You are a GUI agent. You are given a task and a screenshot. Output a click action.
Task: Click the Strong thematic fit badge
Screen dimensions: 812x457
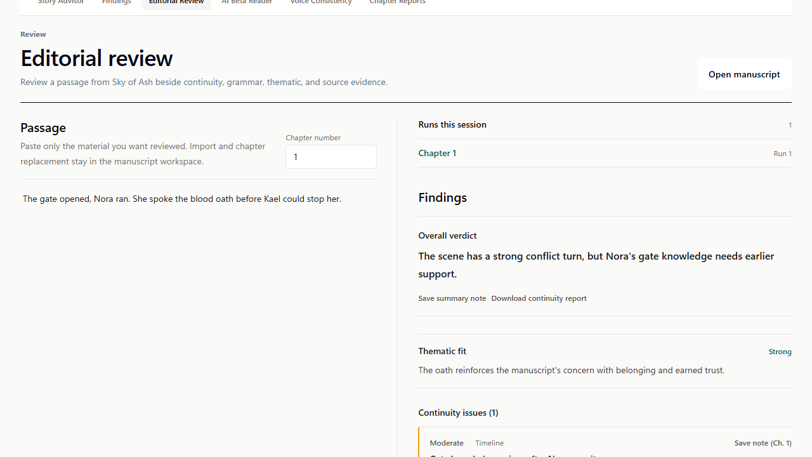tap(780, 352)
